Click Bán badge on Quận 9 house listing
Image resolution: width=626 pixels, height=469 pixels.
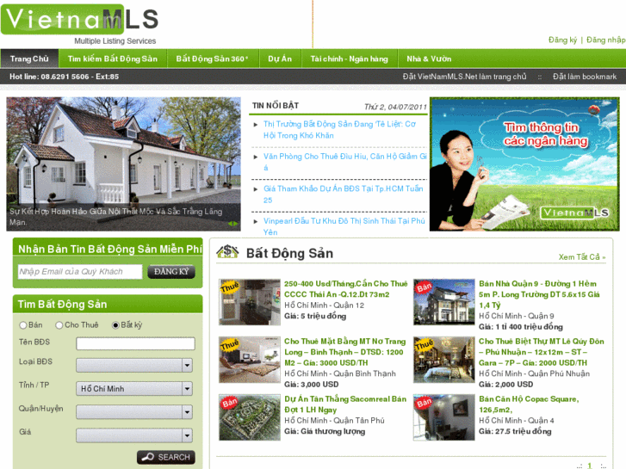tap(424, 287)
